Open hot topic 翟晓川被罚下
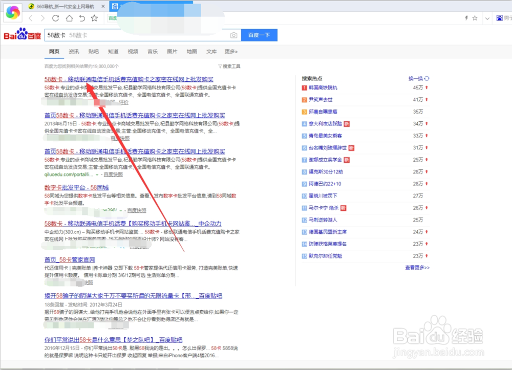 pyautogui.click(x=323, y=196)
